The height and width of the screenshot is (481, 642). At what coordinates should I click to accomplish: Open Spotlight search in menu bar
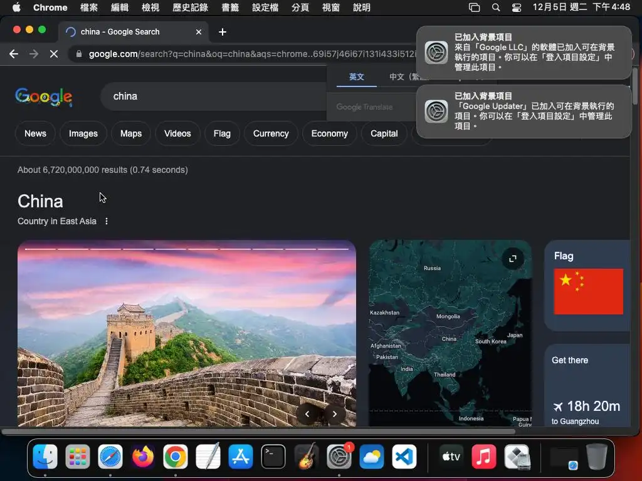(x=496, y=8)
